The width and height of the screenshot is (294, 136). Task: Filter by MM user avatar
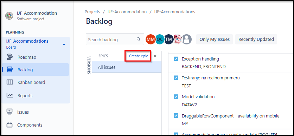(x=151, y=39)
